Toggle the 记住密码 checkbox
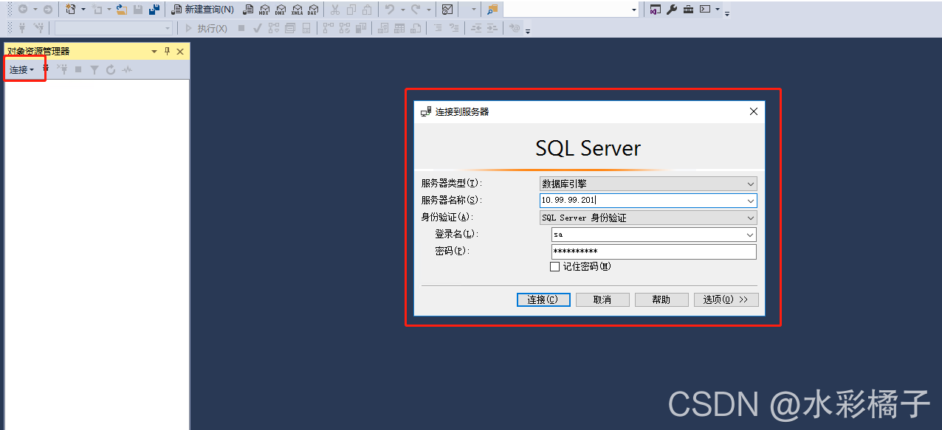Viewport: 942px width, 430px height. pyautogui.click(x=554, y=267)
